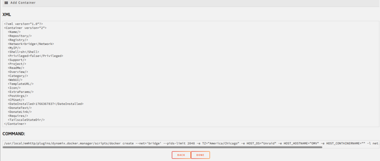Screen dimensions: 380x161
Task: Click the horizontal scrollbar under the command
Action: [x=162, y=147]
